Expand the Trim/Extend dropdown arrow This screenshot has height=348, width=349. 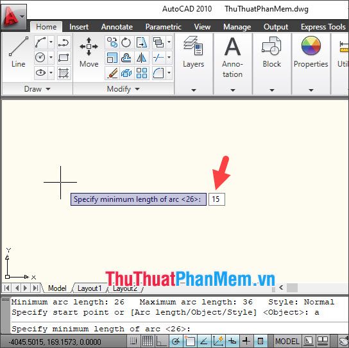coord(169,58)
